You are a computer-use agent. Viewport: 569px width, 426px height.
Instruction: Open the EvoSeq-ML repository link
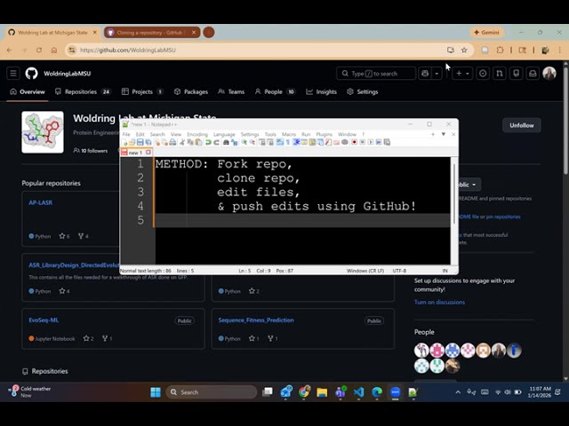pyautogui.click(x=44, y=319)
